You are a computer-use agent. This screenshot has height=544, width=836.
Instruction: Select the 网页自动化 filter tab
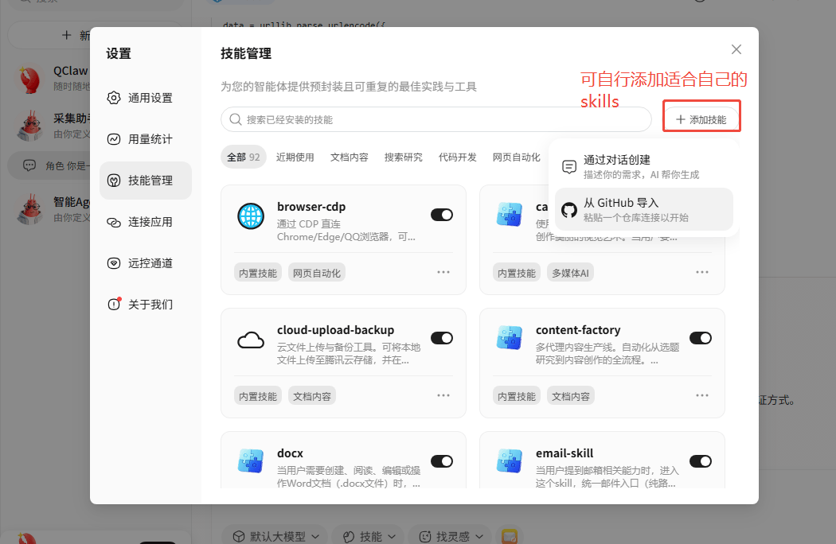516,157
